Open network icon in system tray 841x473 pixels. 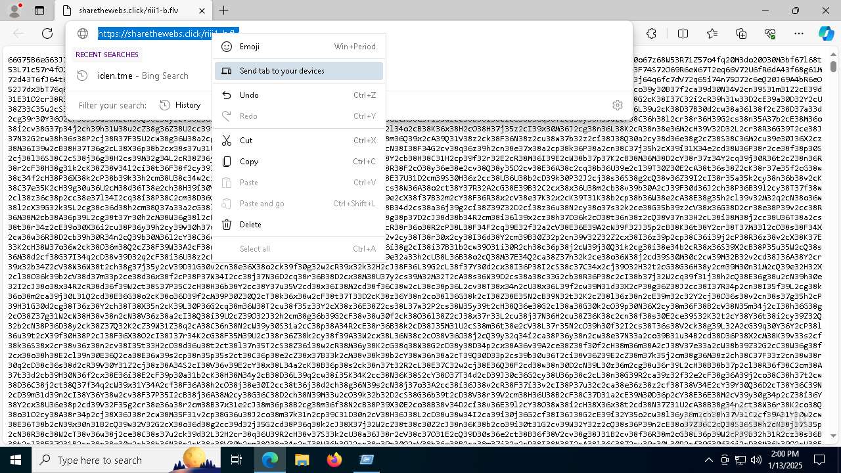[x=740, y=460]
